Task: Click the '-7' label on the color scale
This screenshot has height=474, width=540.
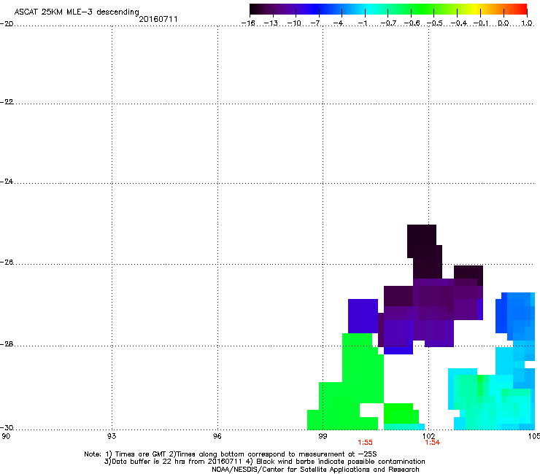Action: point(316,23)
